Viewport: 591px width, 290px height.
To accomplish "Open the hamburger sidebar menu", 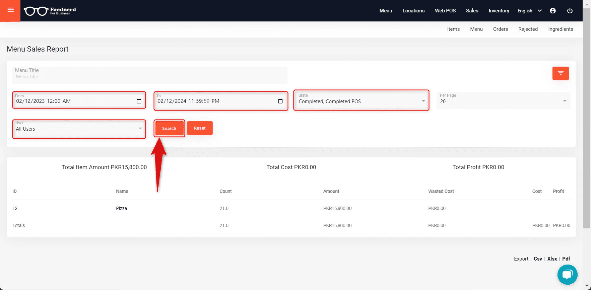I will [x=10, y=10].
